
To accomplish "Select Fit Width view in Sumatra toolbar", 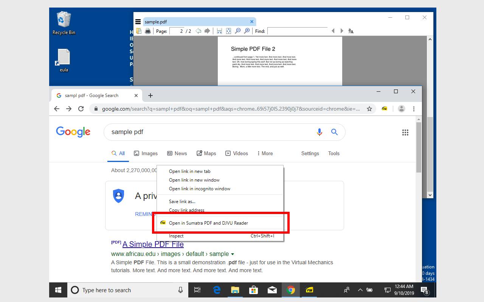I will 219,31.
